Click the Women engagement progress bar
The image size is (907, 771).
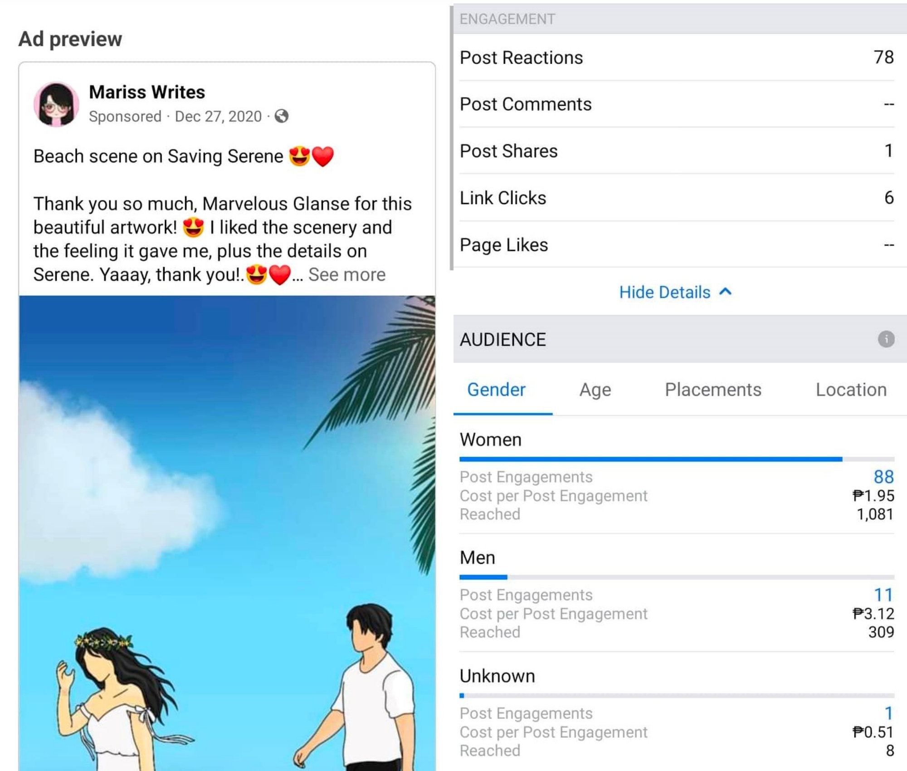point(677,459)
